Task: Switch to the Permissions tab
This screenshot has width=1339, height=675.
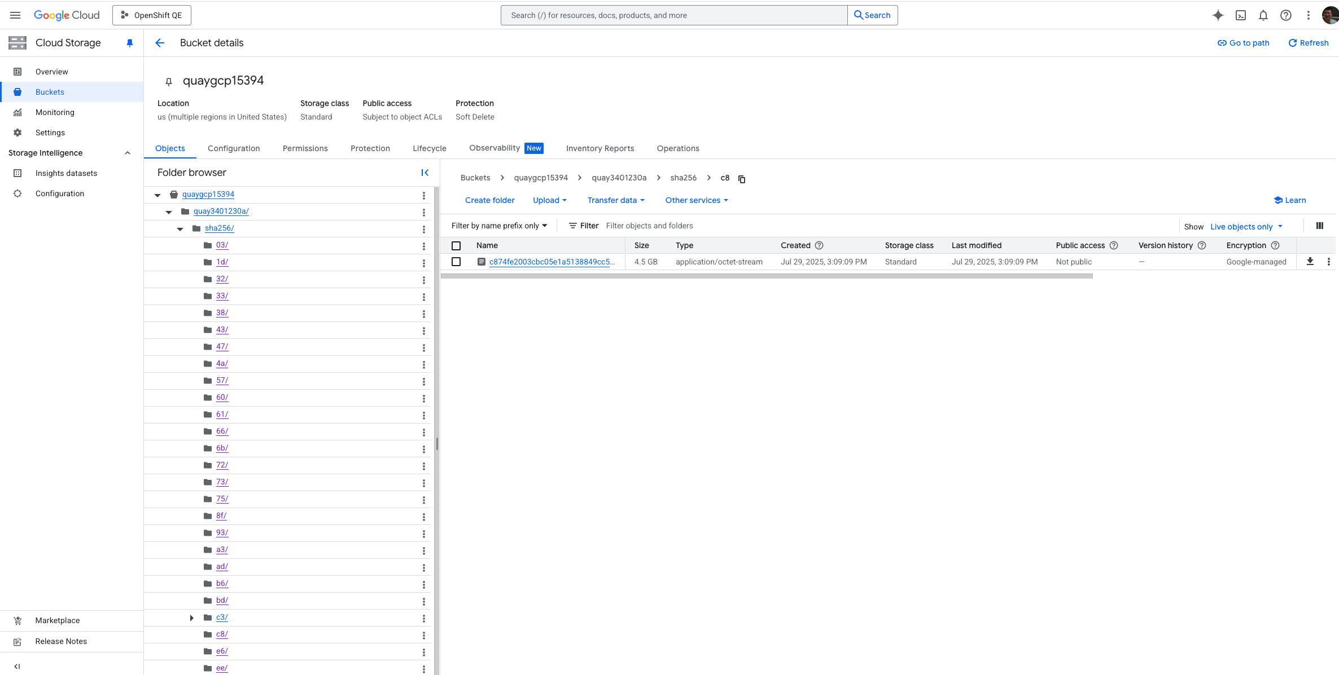Action: point(305,148)
